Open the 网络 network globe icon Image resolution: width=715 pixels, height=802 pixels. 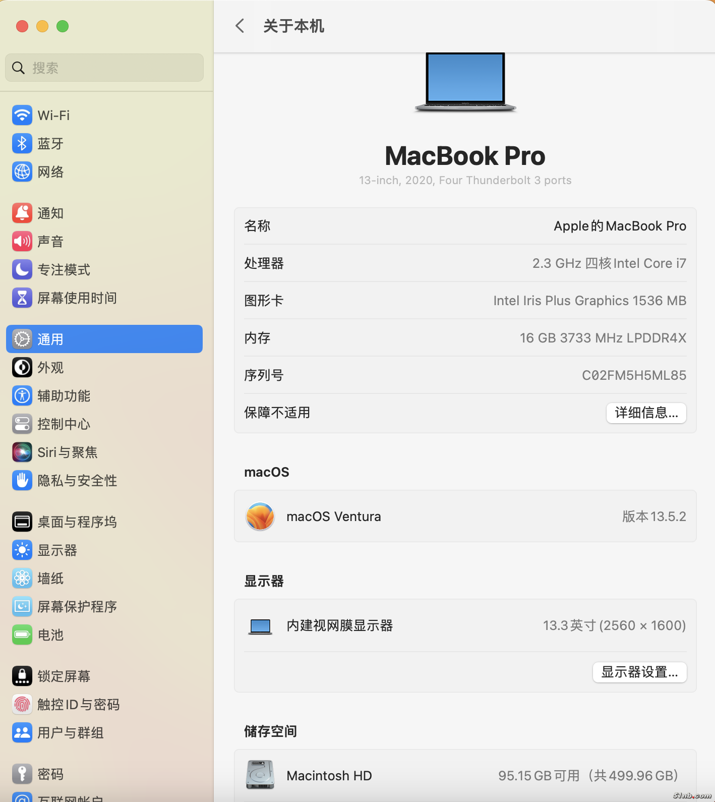coord(22,172)
